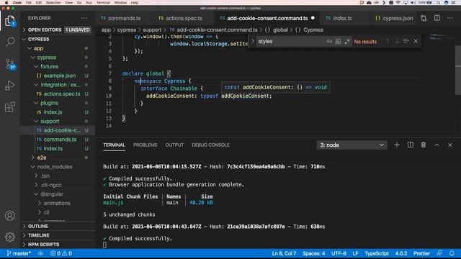
Task: Open errors and warnings count in status bar
Action: tap(61, 253)
